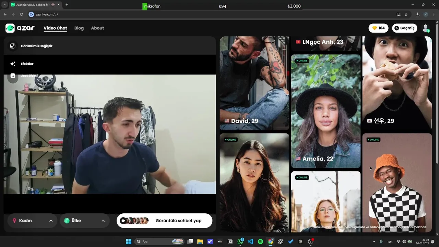Click the microphone tray icon
Image resolution: width=439 pixels, height=247 pixels.
[x=381, y=242]
